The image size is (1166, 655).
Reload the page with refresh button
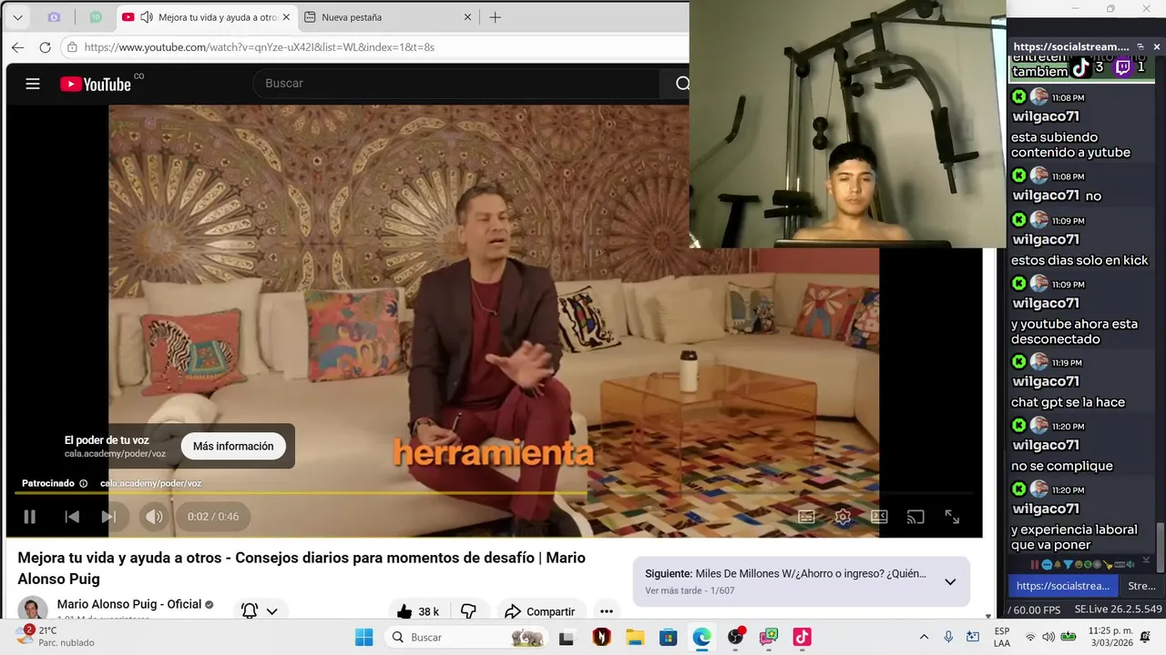coord(45,47)
